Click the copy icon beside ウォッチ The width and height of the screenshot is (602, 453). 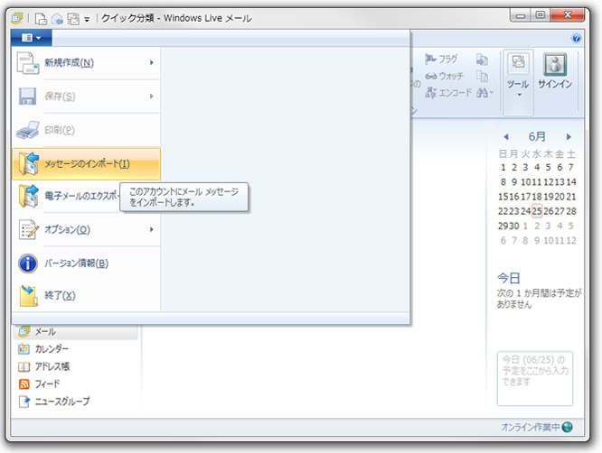click(x=482, y=76)
